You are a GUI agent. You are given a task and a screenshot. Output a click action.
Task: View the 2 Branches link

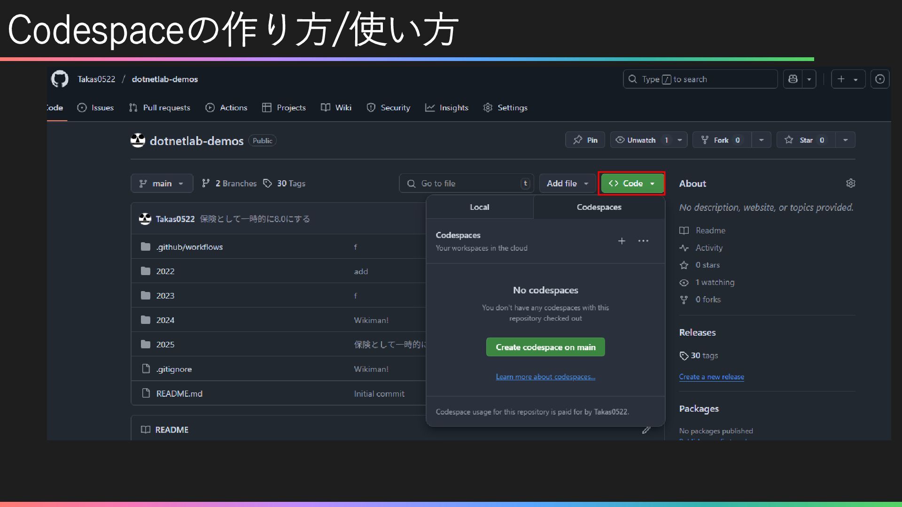[229, 183]
